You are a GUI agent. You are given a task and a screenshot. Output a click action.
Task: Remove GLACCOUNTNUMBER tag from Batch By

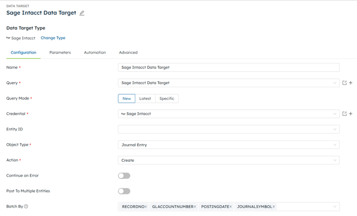tap(195, 206)
